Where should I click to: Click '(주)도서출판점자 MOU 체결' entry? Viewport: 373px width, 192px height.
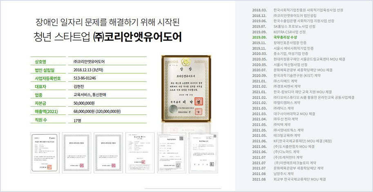click(x=294, y=146)
